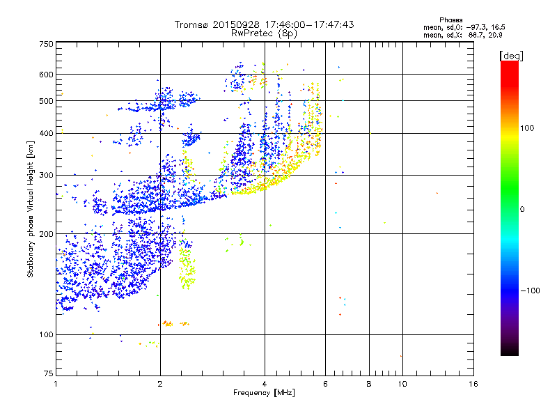557x418 pixels.
Task: Click the 'Frequency [MHz]' axis label
Action: click(264, 393)
